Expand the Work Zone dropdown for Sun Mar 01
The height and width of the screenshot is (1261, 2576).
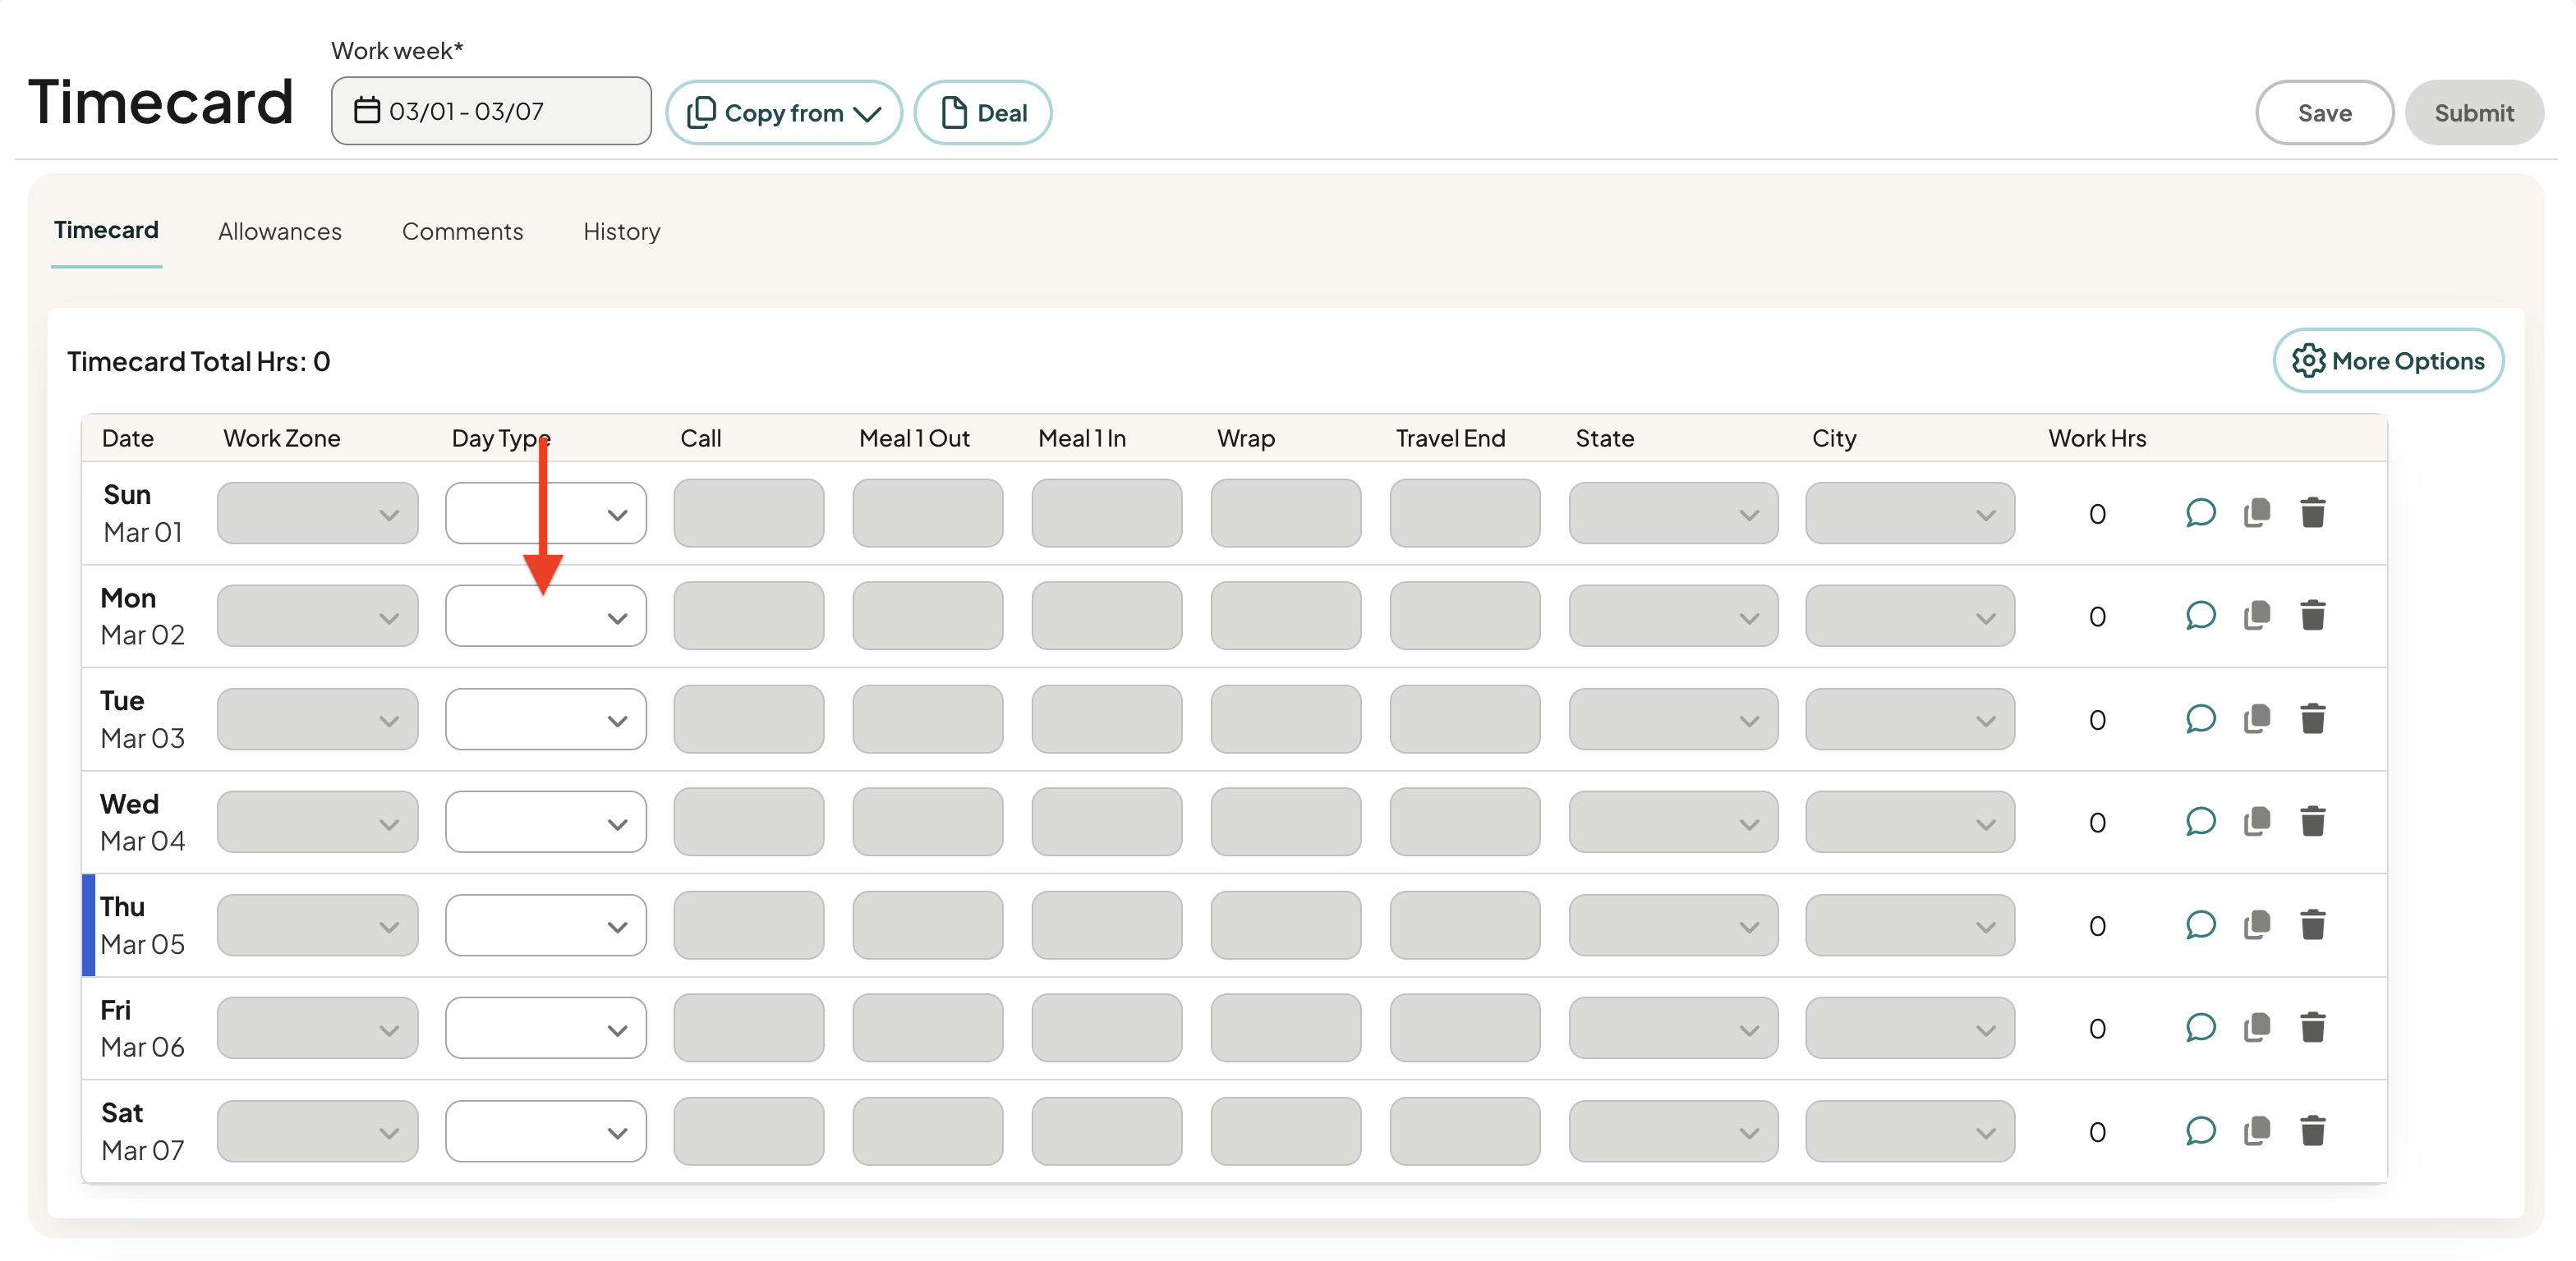pos(318,514)
